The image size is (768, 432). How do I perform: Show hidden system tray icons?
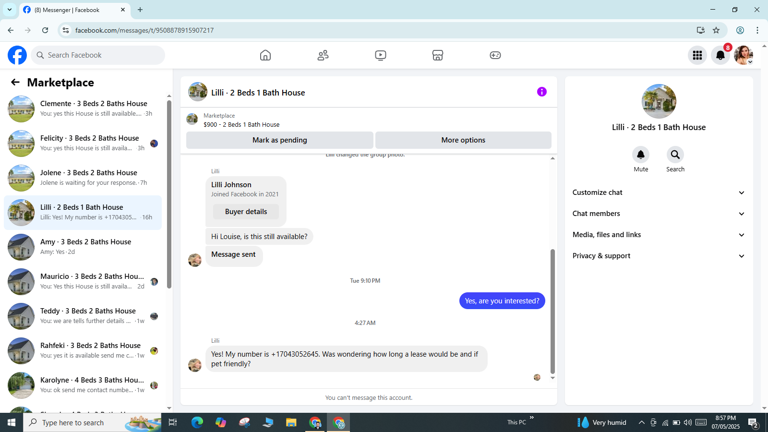pos(641,422)
